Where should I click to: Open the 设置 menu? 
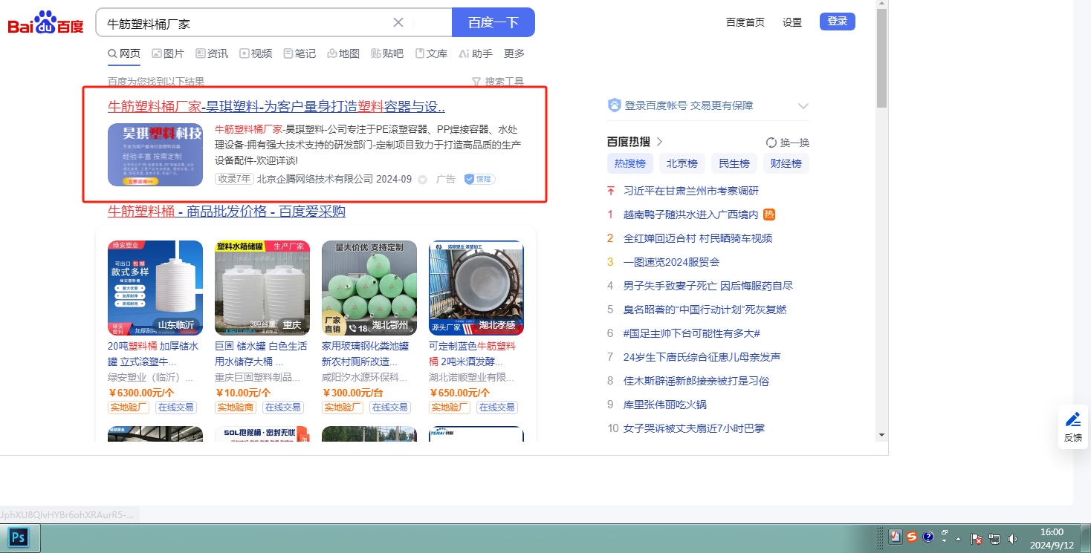coord(792,22)
